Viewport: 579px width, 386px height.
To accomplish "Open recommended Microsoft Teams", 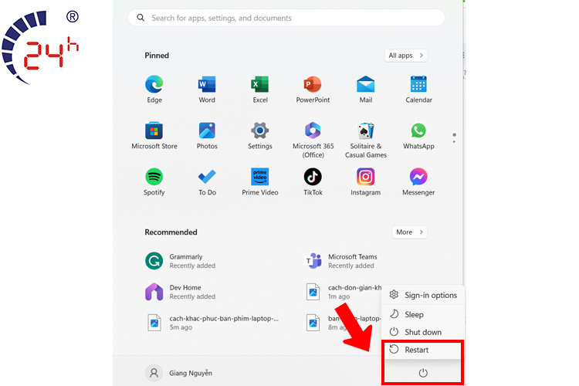I will 340,261.
